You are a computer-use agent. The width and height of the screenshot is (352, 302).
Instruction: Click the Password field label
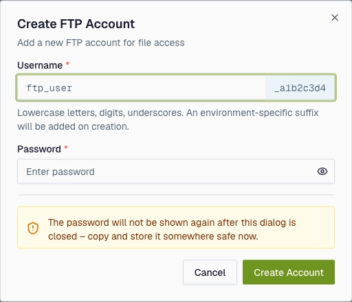point(39,149)
